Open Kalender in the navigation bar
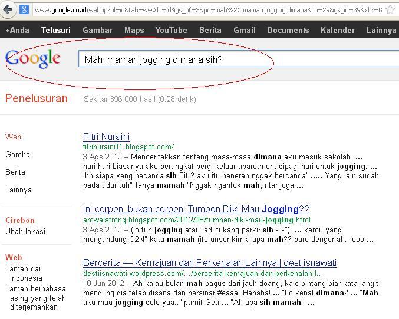The image size is (399, 319). pyautogui.click(x=338, y=30)
